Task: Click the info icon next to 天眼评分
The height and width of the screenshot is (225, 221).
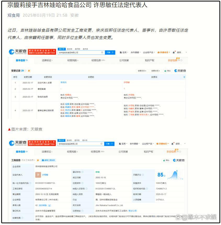Action: point(143,175)
